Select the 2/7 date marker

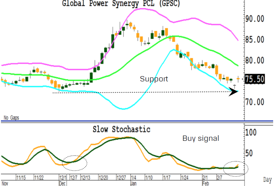click(219, 178)
